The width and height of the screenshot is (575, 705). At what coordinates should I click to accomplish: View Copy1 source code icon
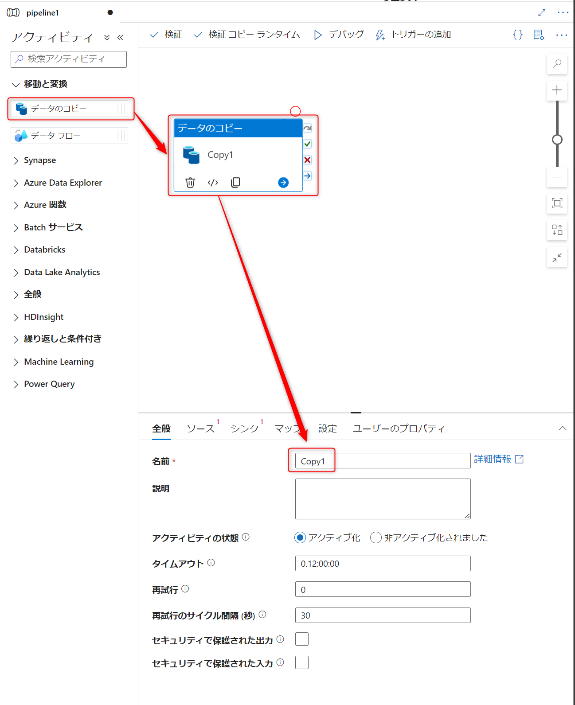213,183
